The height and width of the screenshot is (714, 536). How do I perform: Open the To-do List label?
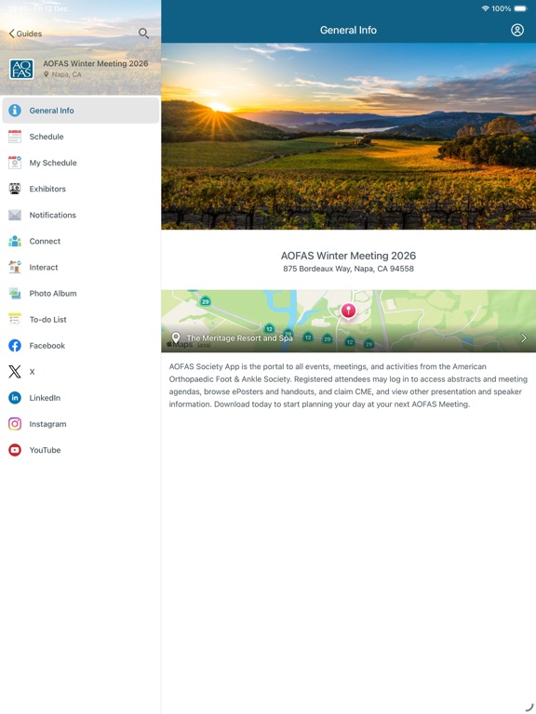(x=47, y=320)
